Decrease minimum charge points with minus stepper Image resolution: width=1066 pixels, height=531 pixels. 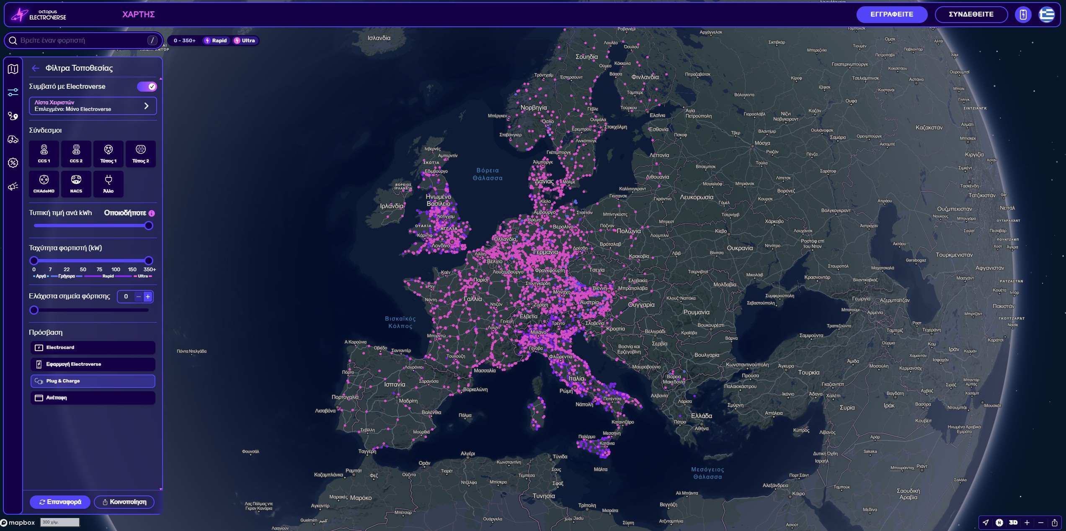138,297
